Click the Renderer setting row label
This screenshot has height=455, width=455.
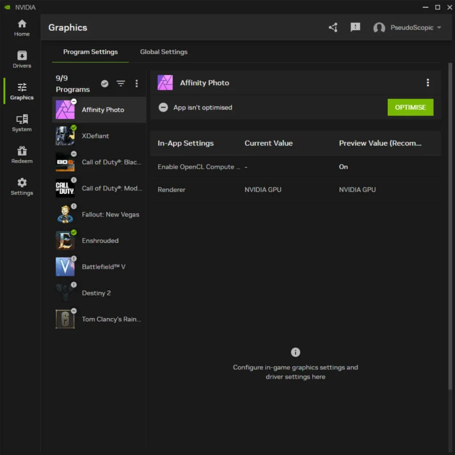(171, 189)
